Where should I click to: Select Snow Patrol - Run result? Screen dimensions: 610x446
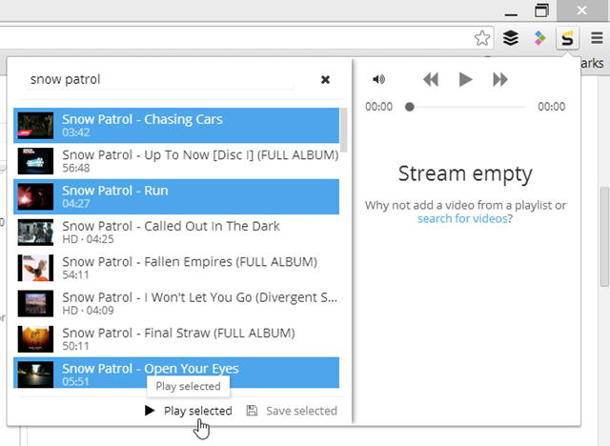tap(176, 196)
